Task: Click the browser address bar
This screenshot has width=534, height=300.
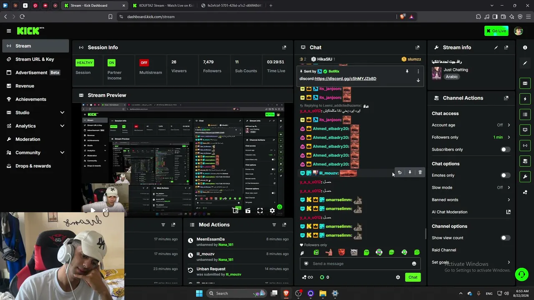Action: (259, 17)
